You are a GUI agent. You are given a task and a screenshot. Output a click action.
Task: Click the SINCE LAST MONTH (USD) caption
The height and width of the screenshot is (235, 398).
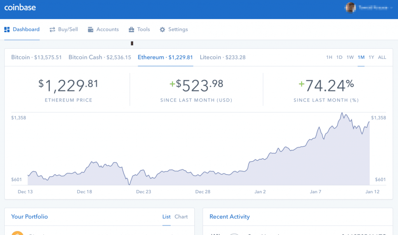point(196,100)
